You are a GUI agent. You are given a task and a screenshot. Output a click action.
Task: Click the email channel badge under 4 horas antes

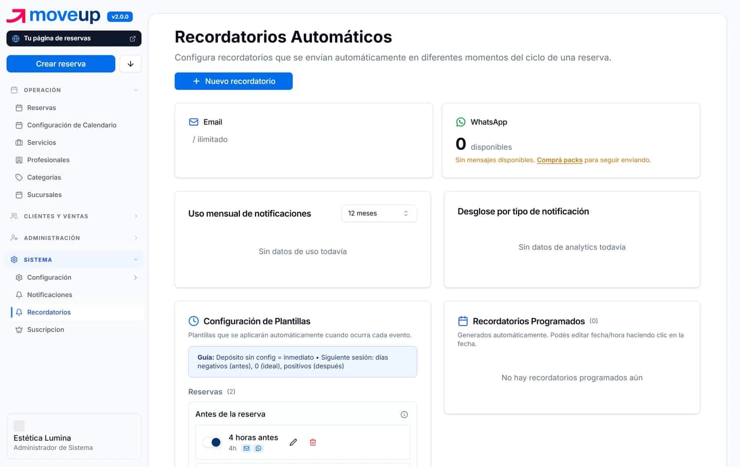pos(246,448)
